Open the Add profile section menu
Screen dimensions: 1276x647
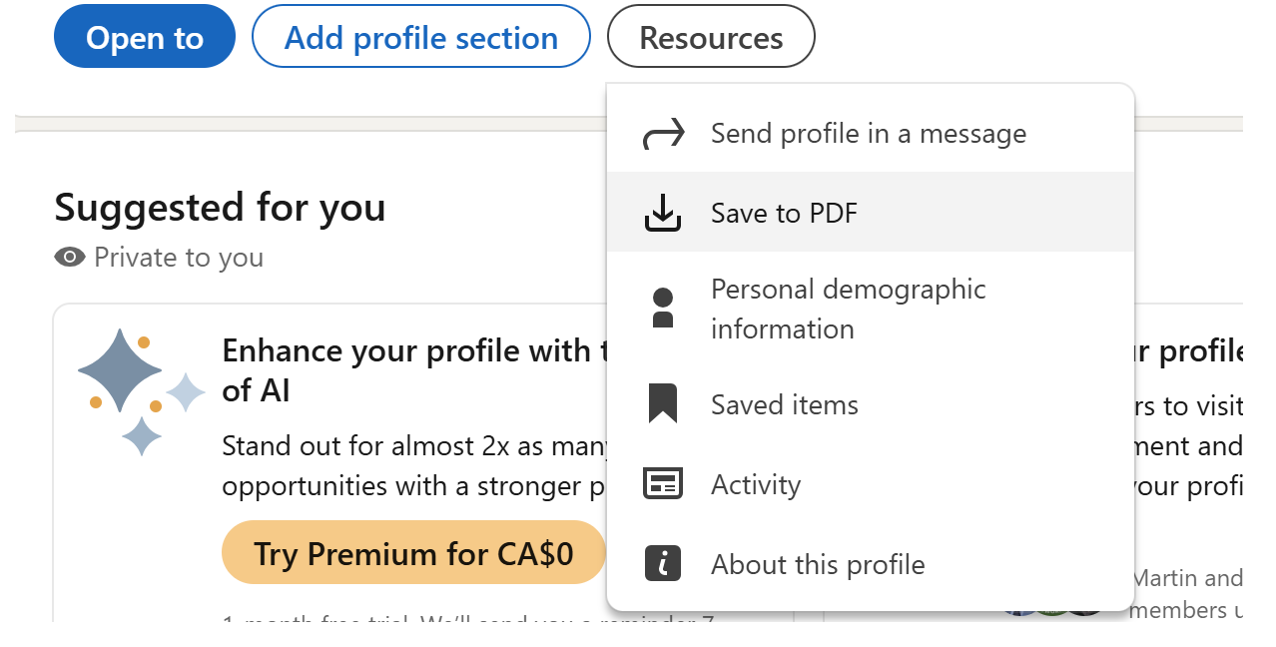coord(420,37)
